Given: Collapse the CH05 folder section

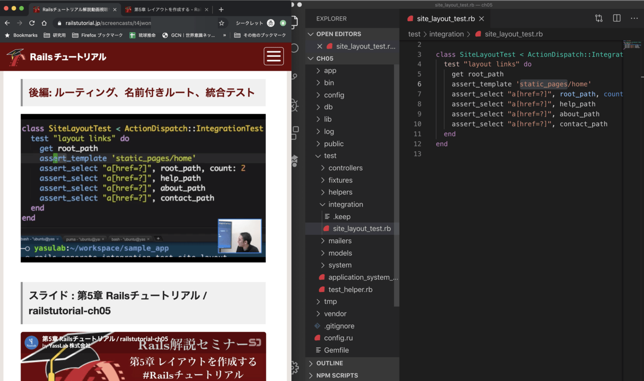Looking at the screenshot, I should [352, 58].
